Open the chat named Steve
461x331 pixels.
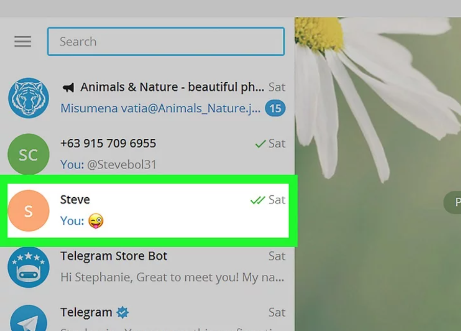(75, 200)
